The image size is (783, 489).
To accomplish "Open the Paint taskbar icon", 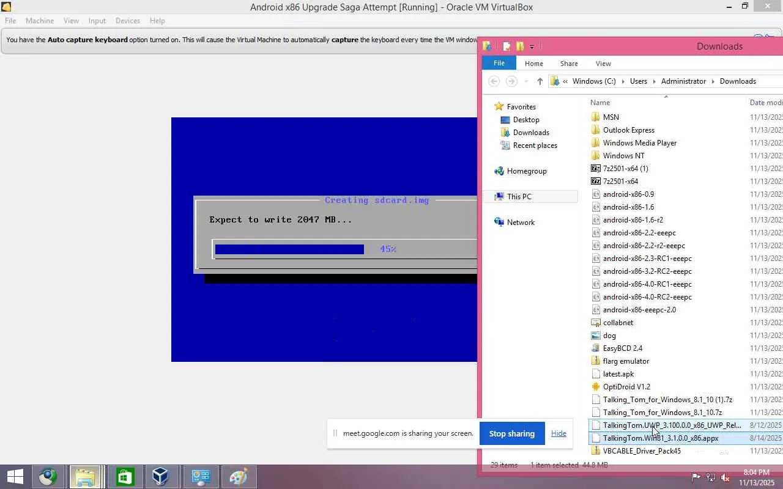I will point(238,477).
